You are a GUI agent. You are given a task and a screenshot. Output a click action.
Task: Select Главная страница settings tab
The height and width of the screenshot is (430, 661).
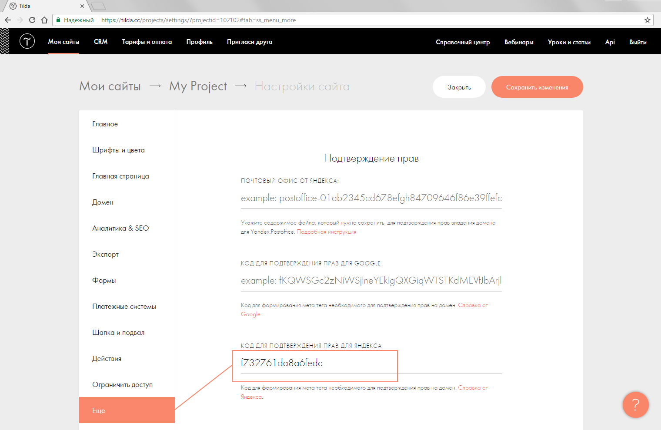127,176
